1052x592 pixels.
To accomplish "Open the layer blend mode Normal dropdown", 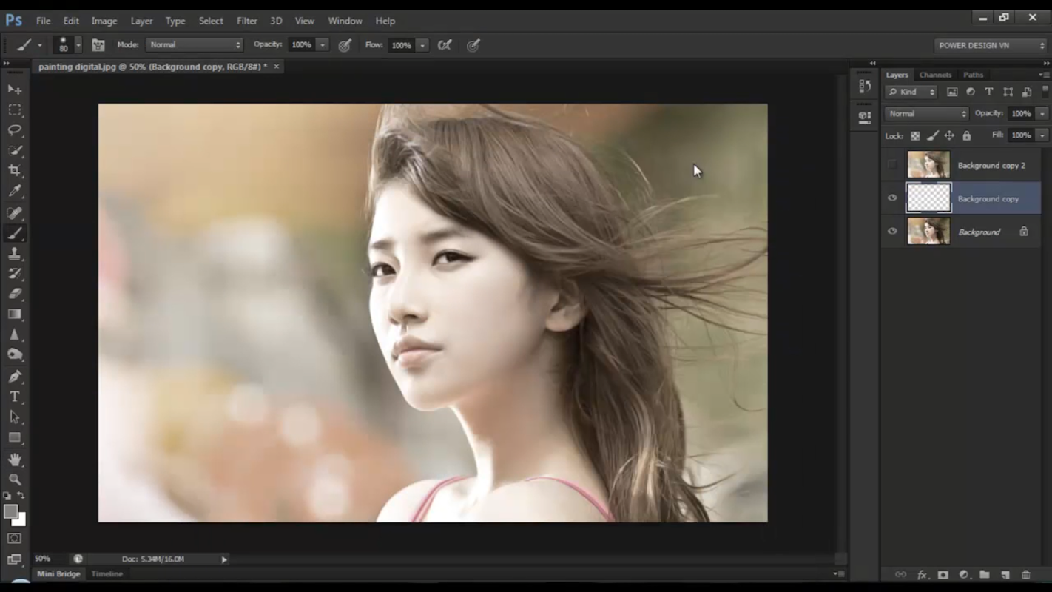I will [926, 114].
